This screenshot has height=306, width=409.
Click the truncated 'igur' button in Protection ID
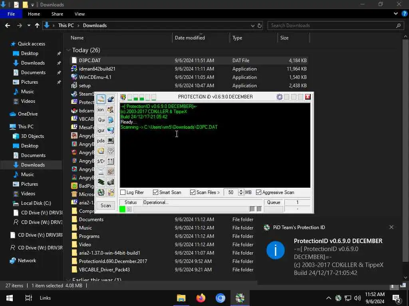101,130
